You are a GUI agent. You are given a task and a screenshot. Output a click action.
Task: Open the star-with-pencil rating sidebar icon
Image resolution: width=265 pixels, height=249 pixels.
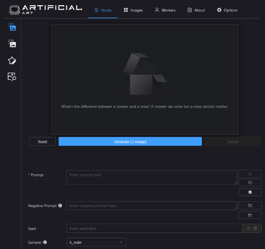coord(12,60)
